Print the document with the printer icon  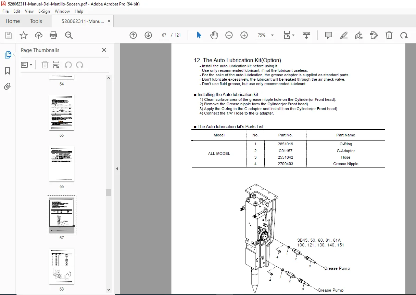[53, 35]
